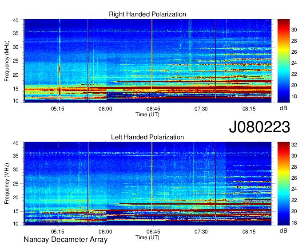This screenshot has height=245, width=302.
Task: Click the 24 dB value on top color bar
Action: coord(294,63)
